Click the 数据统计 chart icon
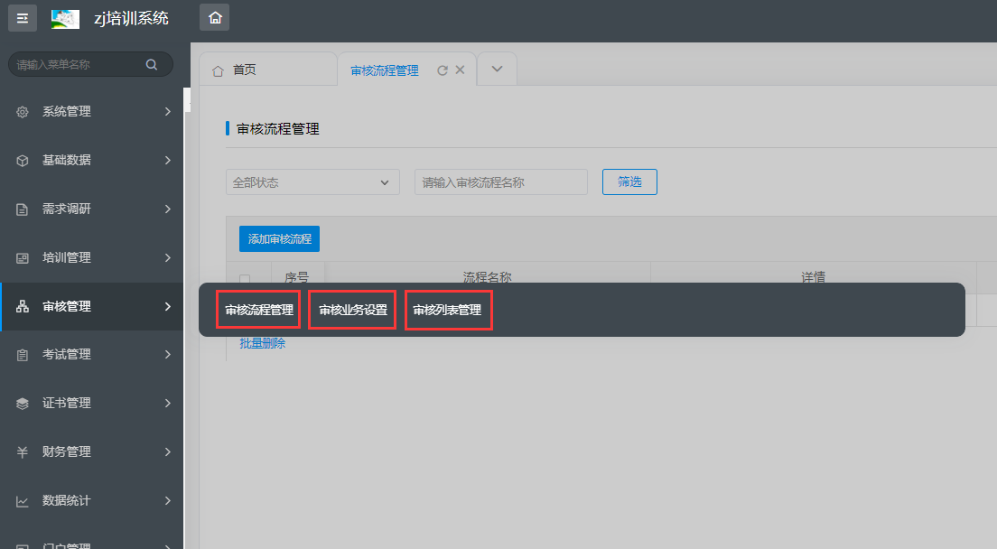997x549 pixels. (23, 501)
